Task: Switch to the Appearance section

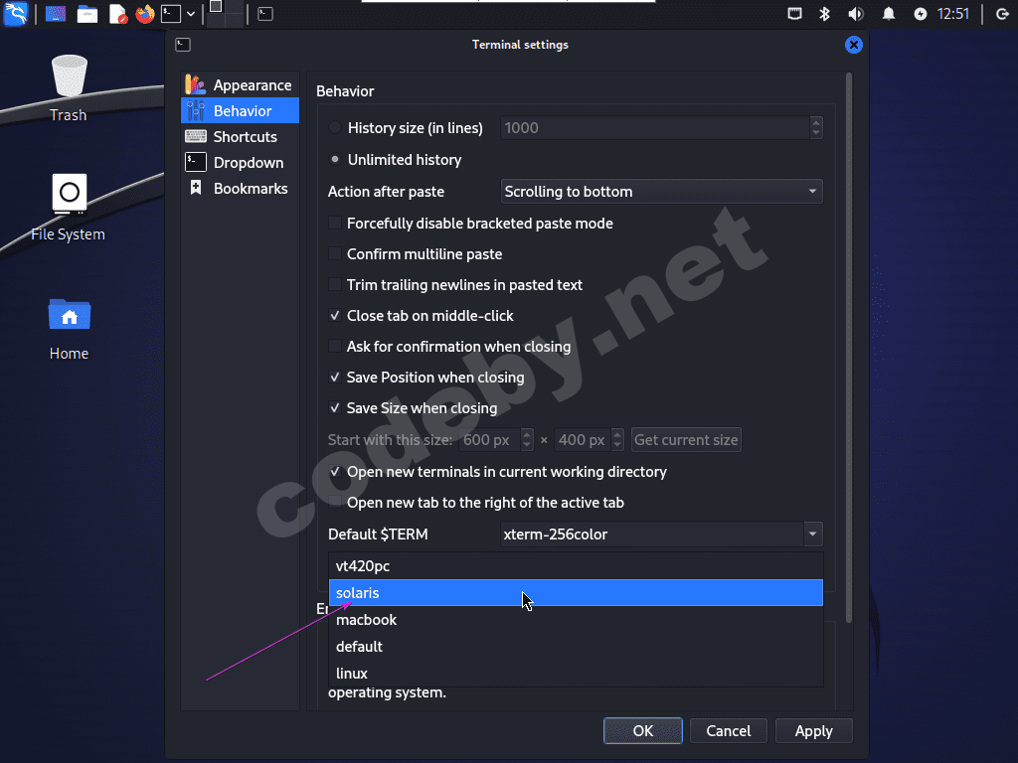Action: (240, 85)
